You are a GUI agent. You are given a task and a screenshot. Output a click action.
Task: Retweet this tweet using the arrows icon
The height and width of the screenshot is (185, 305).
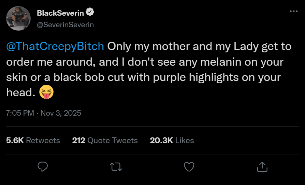(x=116, y=166)
